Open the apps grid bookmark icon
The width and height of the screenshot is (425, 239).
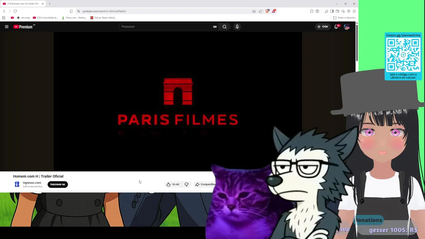pos(4,18)
